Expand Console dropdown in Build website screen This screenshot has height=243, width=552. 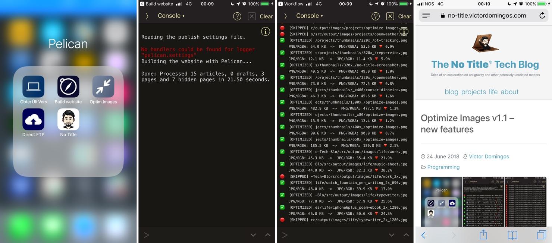(x=171, y=16)
